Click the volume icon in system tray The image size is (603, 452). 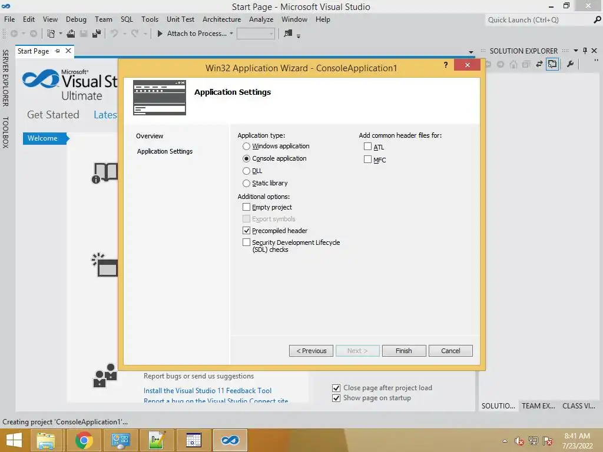(519, 441)
